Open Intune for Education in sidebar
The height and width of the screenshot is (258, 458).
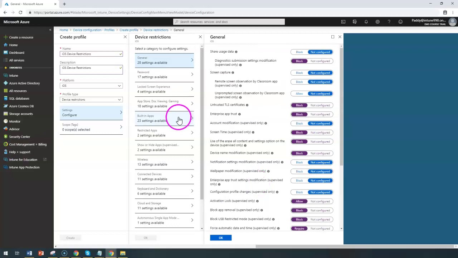pyautogui.click(x=23, y=160)
